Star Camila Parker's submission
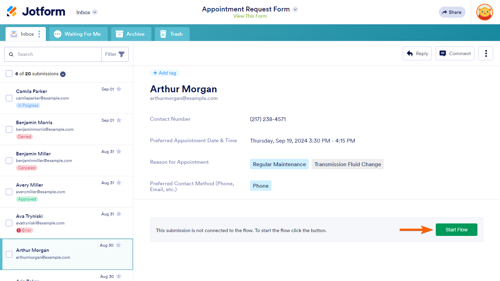Image resolution: width=500 pixels, height=281 pixels. tap(119, 89)
